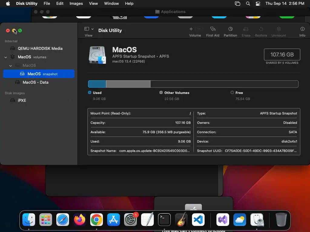Select MacOS - Data volume
310x232 pixels.
(39, 82)
